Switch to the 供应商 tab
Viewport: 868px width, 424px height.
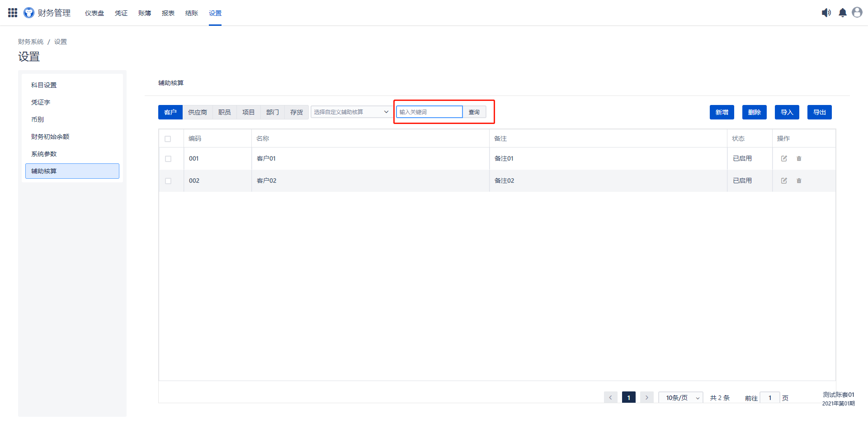coord(198,112)
